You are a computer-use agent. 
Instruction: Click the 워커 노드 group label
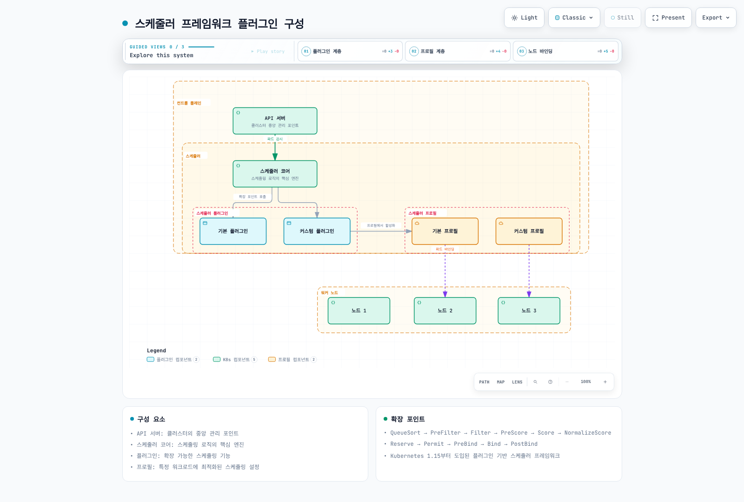coord(329,293)
